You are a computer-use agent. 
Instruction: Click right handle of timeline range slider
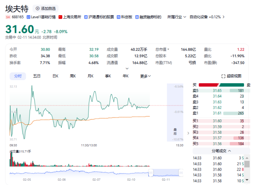[181, 173]
